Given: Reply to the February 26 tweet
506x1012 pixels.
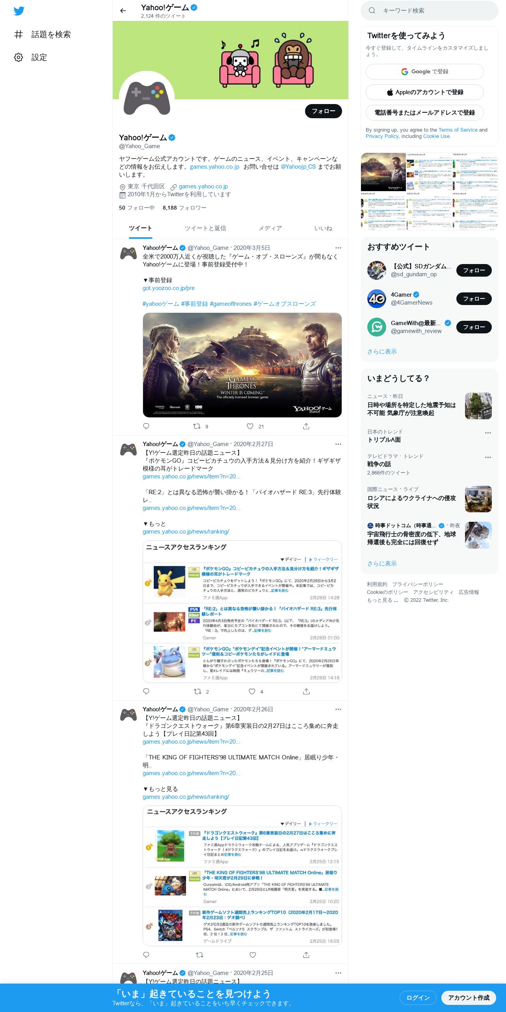Looking at the screenshot, I should pos(146,955).
